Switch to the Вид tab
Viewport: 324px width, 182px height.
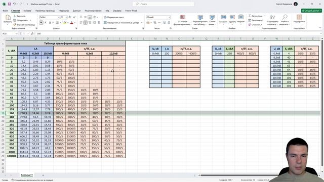107,11
